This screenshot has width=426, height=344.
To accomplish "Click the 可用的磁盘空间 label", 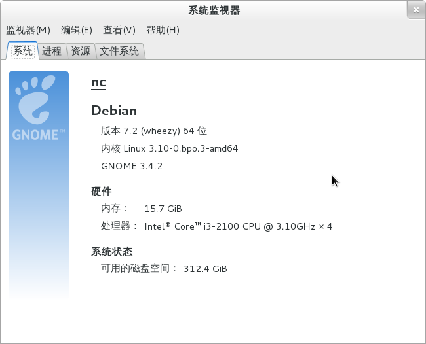I will (139, 269).
